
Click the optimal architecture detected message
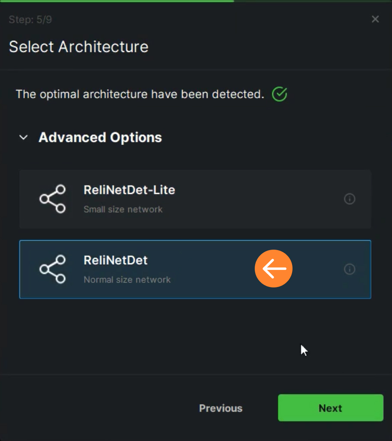click(x=140, y=94)
